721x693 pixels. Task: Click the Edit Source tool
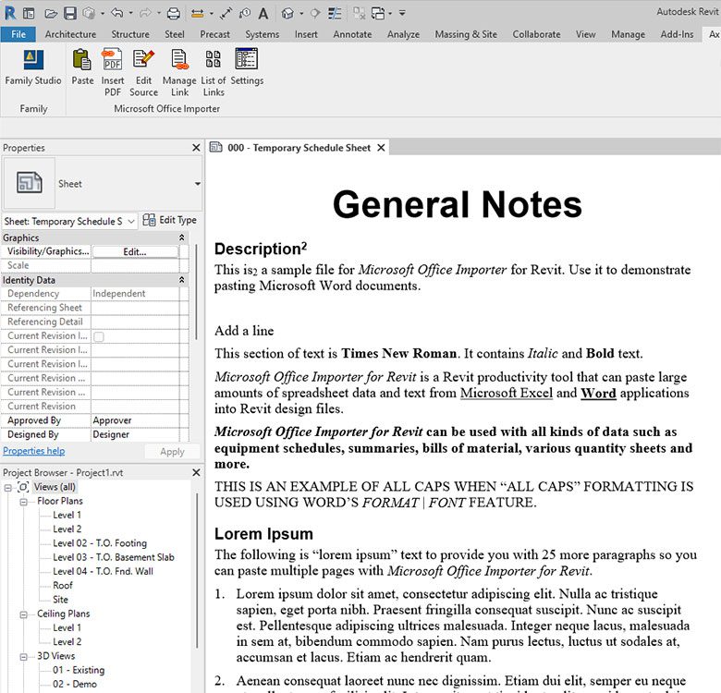(143, 73)
